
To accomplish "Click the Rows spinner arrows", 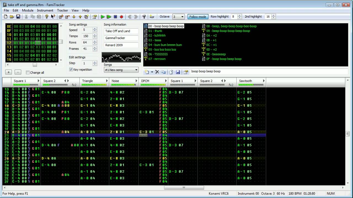I will point(95,43).
